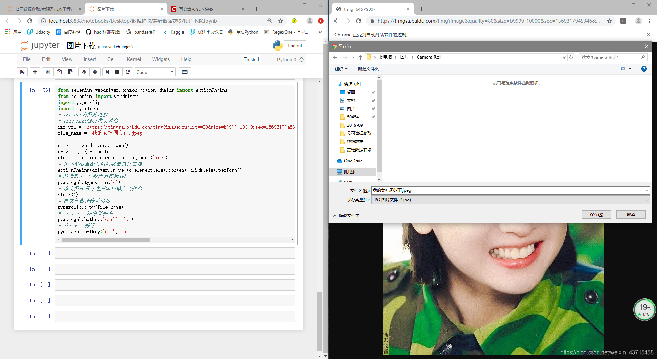The image size is (657, 359).
Task: Cut selected cells with scissors icon
Action: pos(48,72)
